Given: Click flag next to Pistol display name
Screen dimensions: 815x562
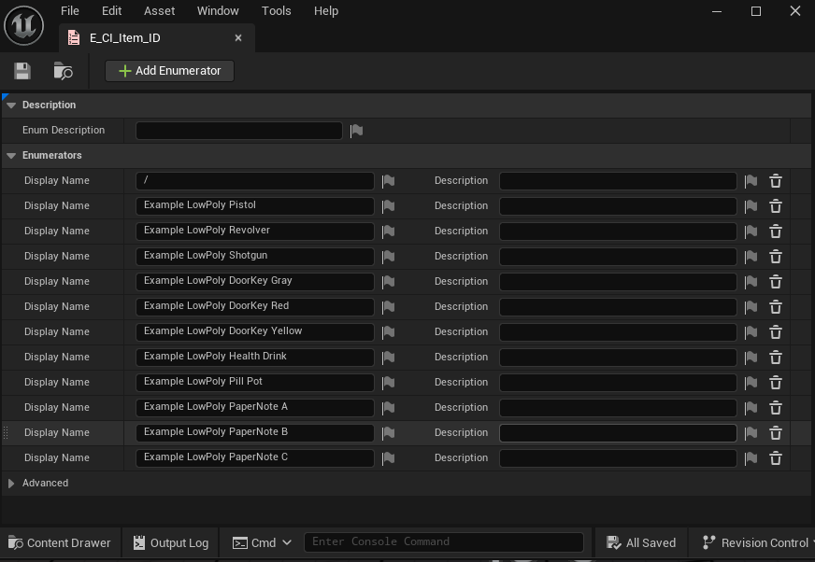Looking at the screenshot, I should (388, 206).
